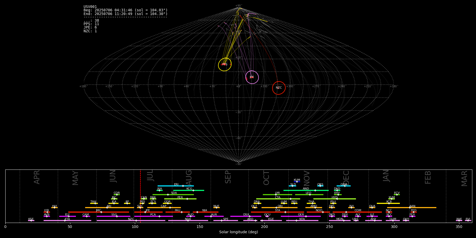This screenshot has width=476, height=238.
Task: Click the XCB yellow shower bar label
Action: [389, 202]
